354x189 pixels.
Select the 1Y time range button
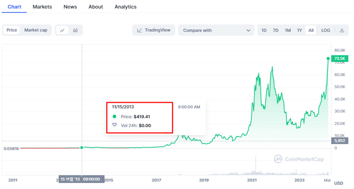tap(299, 30)
